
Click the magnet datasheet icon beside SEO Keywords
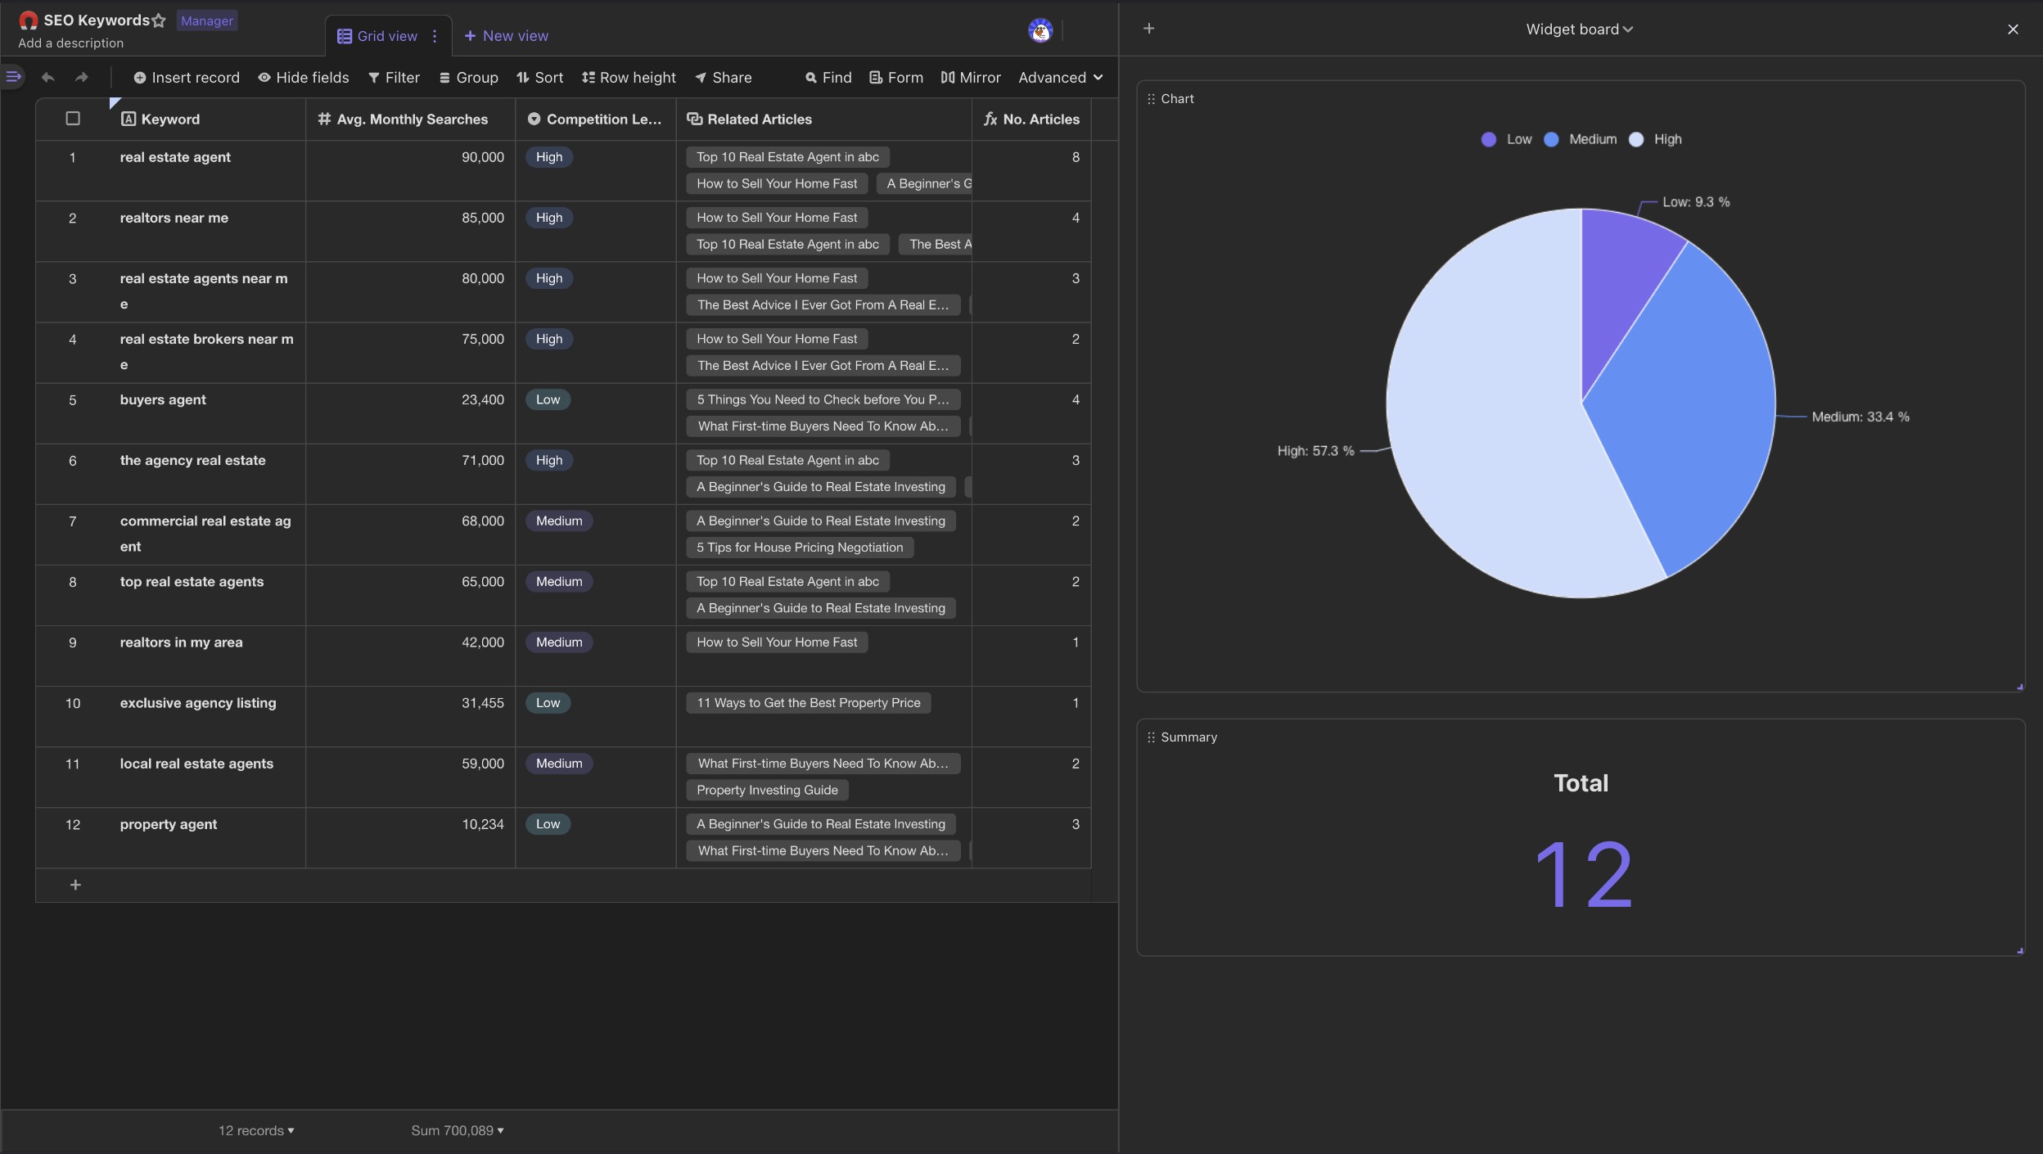[29, 20]
